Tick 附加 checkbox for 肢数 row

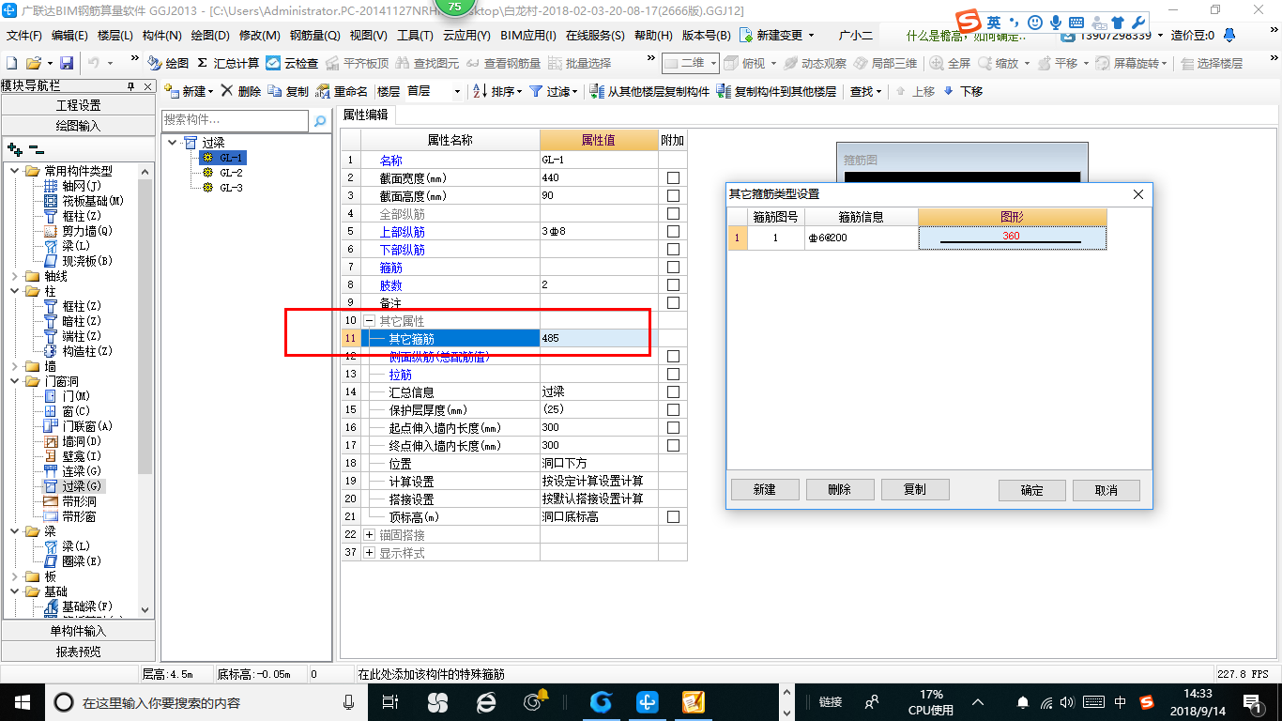coord(673,285)
